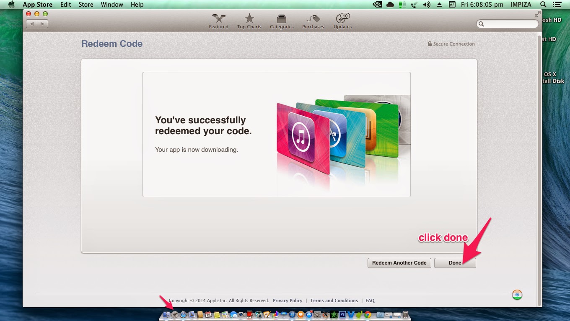The width and height of the screenshot is (570, 321).
Task: Open FaceTime from the Dock
Action: click(x=241, y=315)
